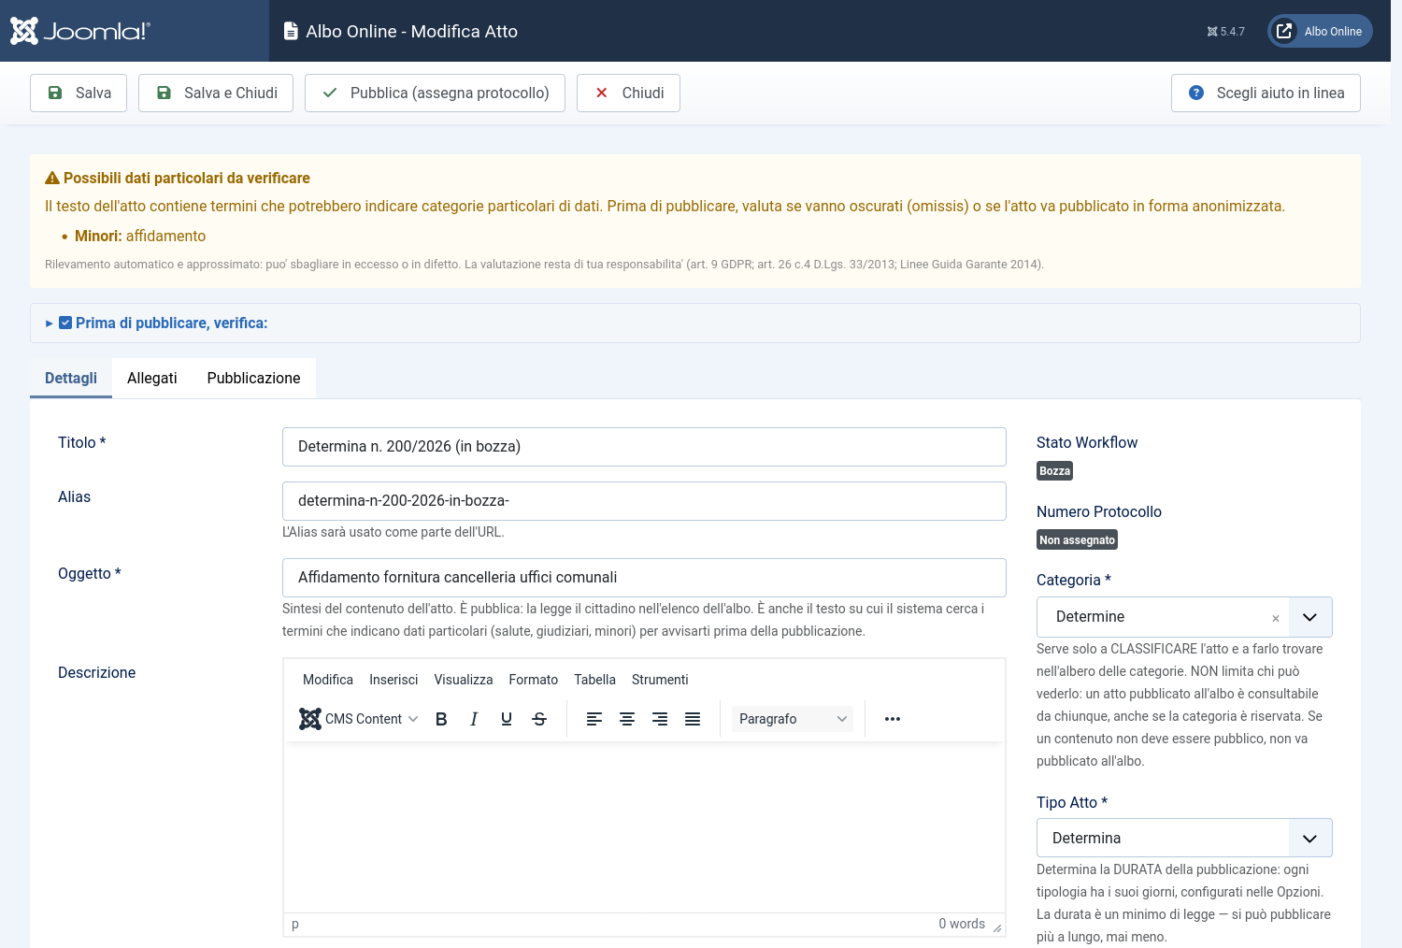Open the Formato editor menu
The image size is (1402, 948).
click(534, 680)
